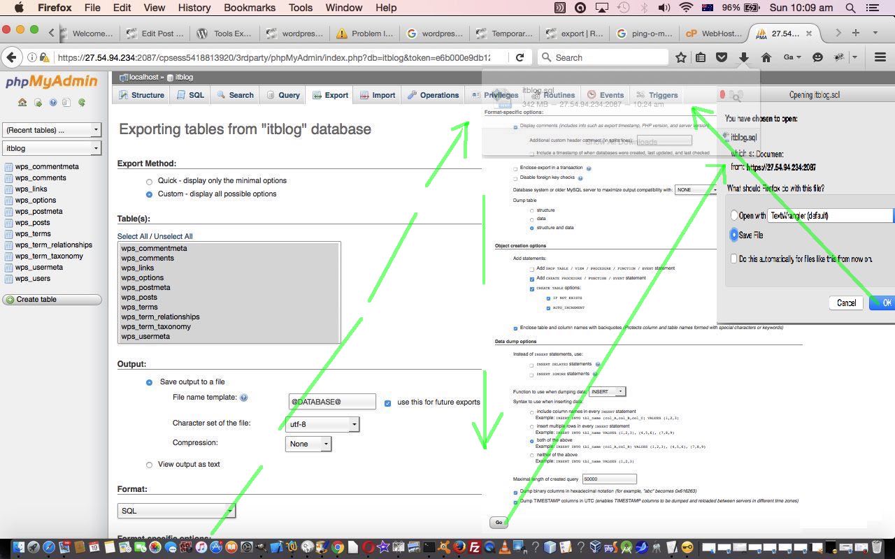Toggle use this for future exports checkbox
This screenshot has width=895, height=559.
coord(388,402)
